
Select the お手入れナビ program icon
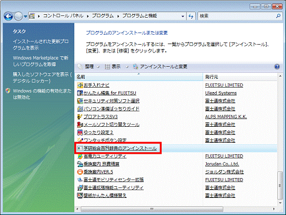tap(80, 85)
